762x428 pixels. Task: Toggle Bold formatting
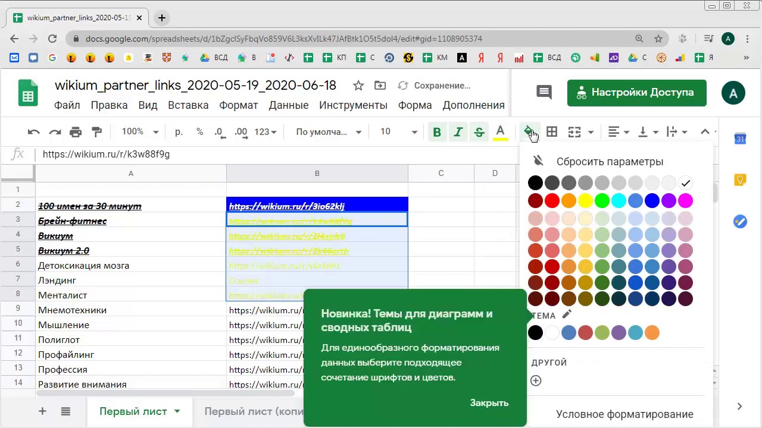[x=437, y=132]
